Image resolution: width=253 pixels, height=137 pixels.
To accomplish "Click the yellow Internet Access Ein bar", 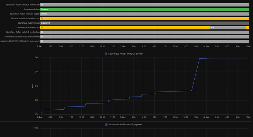I will (x=144, y=19).
